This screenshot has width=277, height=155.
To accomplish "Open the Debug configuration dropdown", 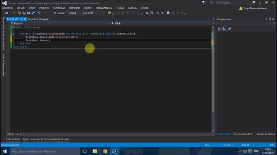I will pyautogui.click(x=74, y=13).
